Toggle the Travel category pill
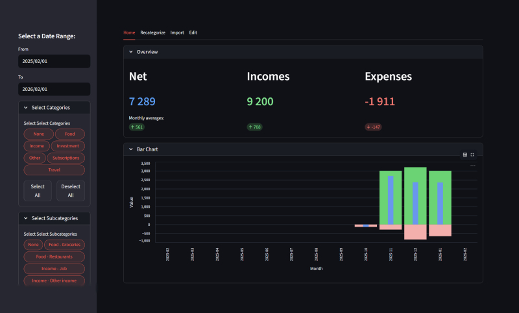This screenshot has height=313, width=519. pos(54,170)
